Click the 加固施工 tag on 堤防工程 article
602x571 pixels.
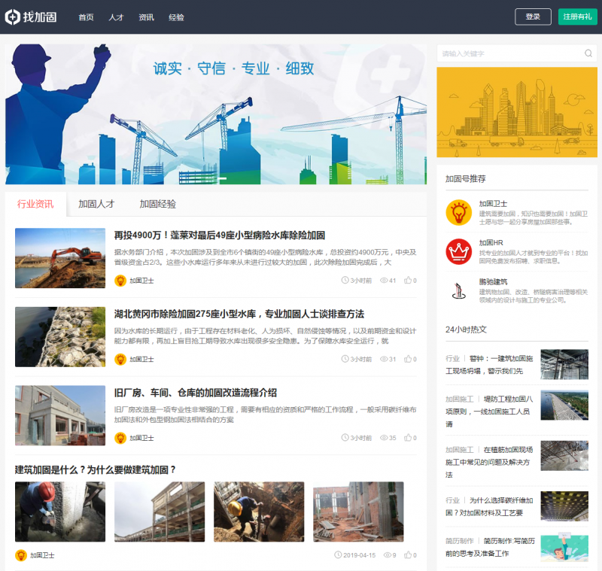(x=460, y=399)
